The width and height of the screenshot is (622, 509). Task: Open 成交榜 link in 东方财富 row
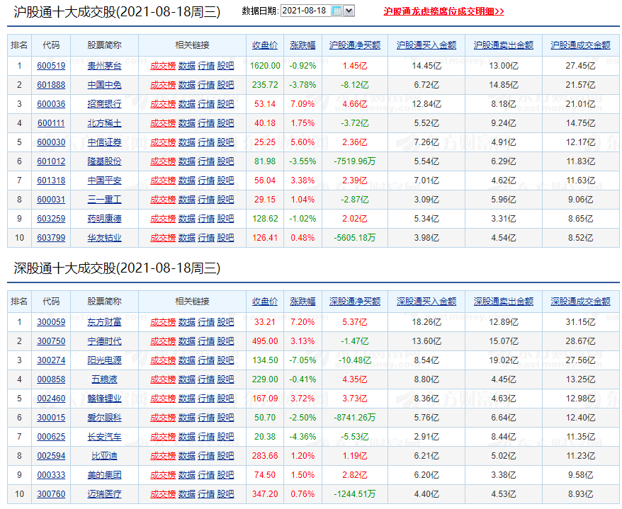[x=163, y=322]
